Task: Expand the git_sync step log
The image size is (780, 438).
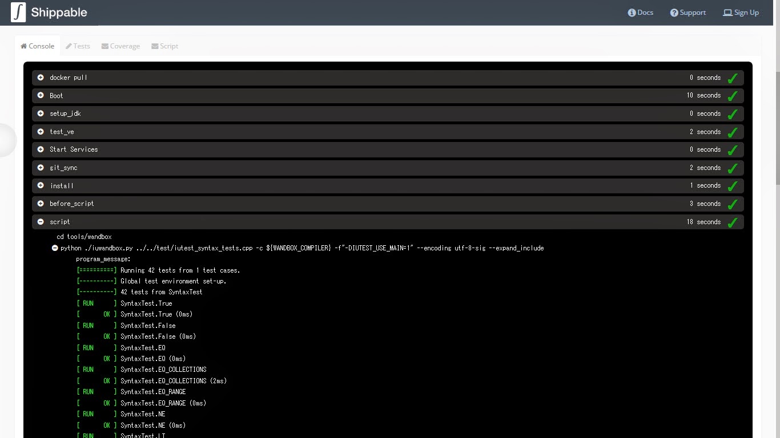Action: pyautogui.click(x=40, y=168)
